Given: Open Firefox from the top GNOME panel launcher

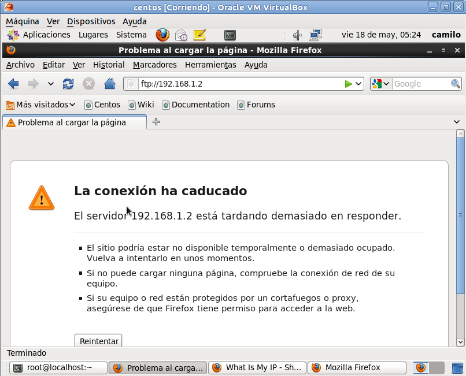Looking at the screenshot, I should pos(162,35).
